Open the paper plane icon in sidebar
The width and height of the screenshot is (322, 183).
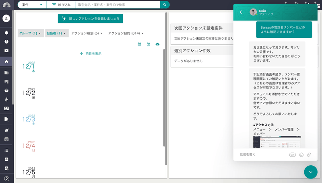pos(6,130)
